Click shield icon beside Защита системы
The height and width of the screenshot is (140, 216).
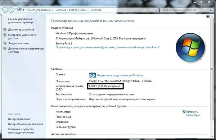point(5,43)
